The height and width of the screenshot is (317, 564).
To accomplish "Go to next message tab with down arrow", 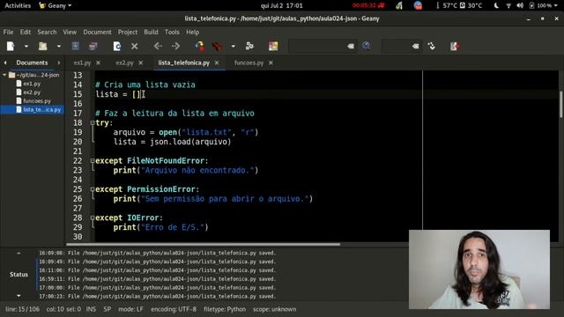I will tap(19, 296).
